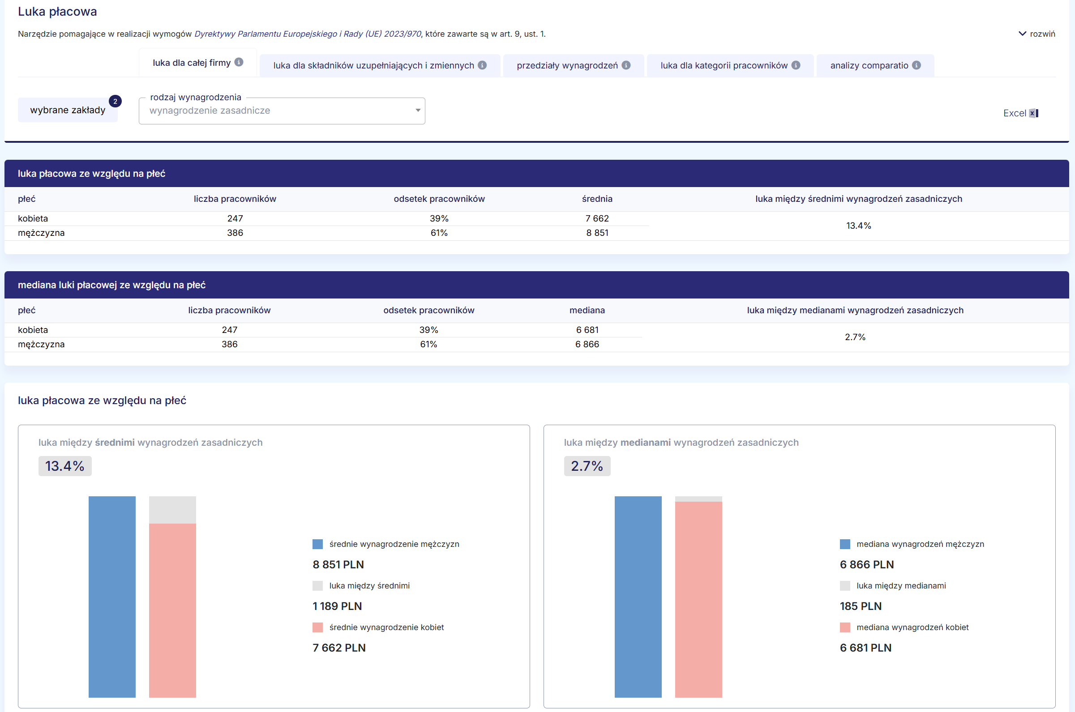The width and height of the screenshot is (1075, 712).
Task: Open 'luka dla składników uzupełniających i zmiennych' tab
Action: tap(373, 65)
